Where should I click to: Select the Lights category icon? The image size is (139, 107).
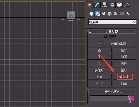[x=104, y=14]
